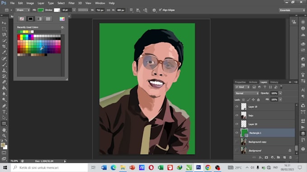Toggle lock all layer icon
Viewport: 307px width, 172px height.
click(258, 100)
